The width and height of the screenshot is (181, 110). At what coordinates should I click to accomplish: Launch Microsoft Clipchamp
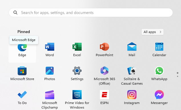pyautogui.click(x=50, y=95)
